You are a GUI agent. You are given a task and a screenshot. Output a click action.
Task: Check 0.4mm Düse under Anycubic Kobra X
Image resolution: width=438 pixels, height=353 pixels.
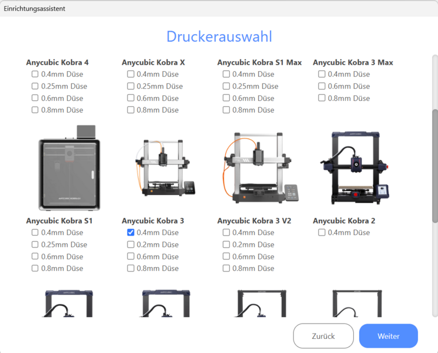point(130,74)
